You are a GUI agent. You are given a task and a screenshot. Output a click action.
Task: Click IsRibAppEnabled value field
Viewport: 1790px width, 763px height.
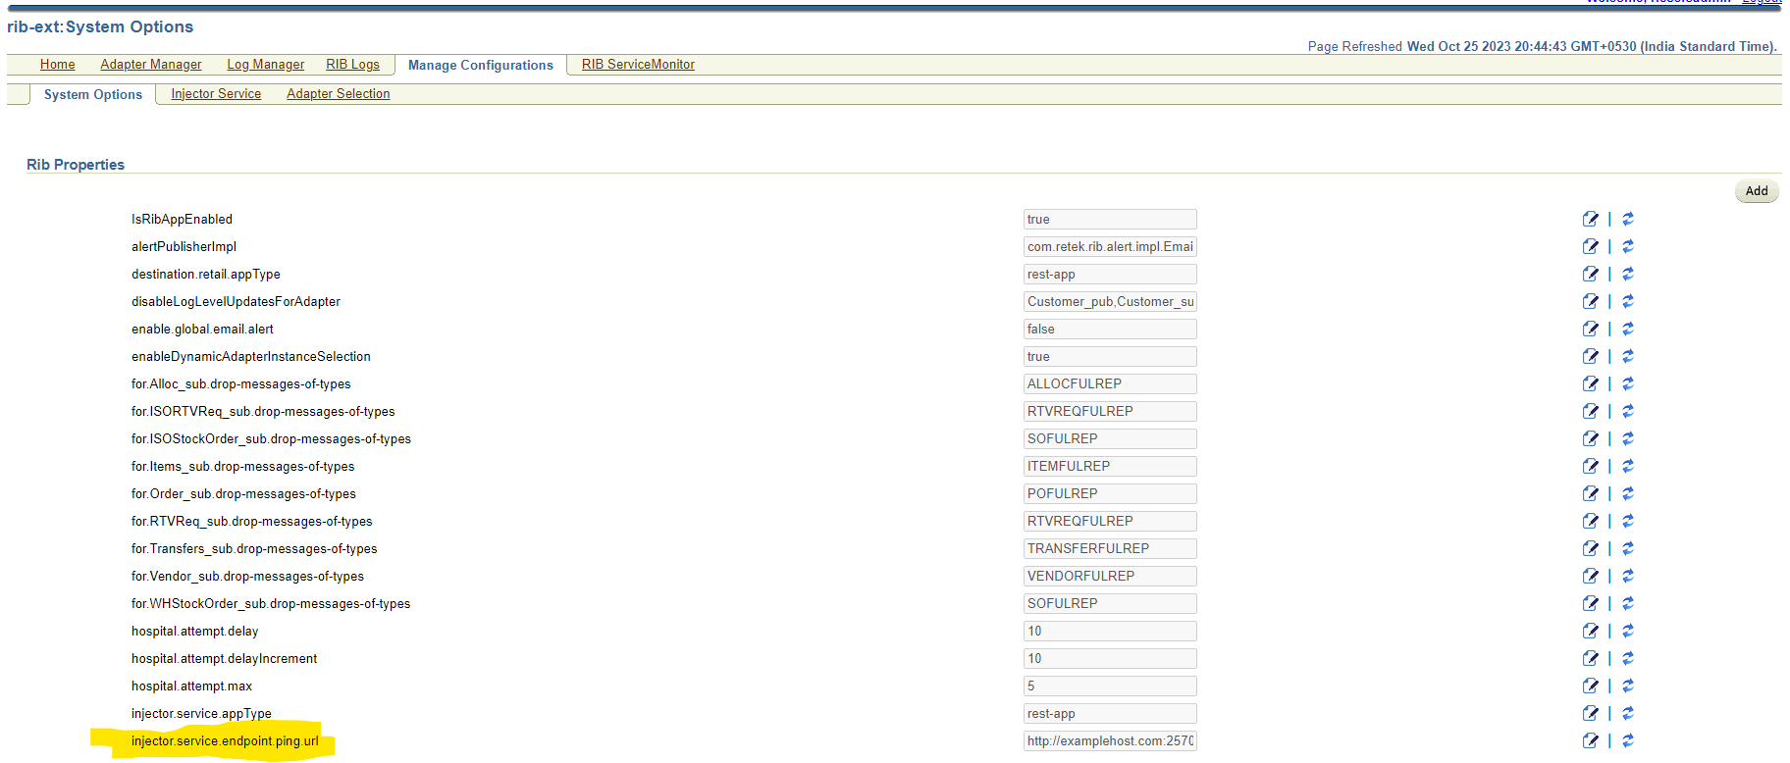(x=1110, y=219)
